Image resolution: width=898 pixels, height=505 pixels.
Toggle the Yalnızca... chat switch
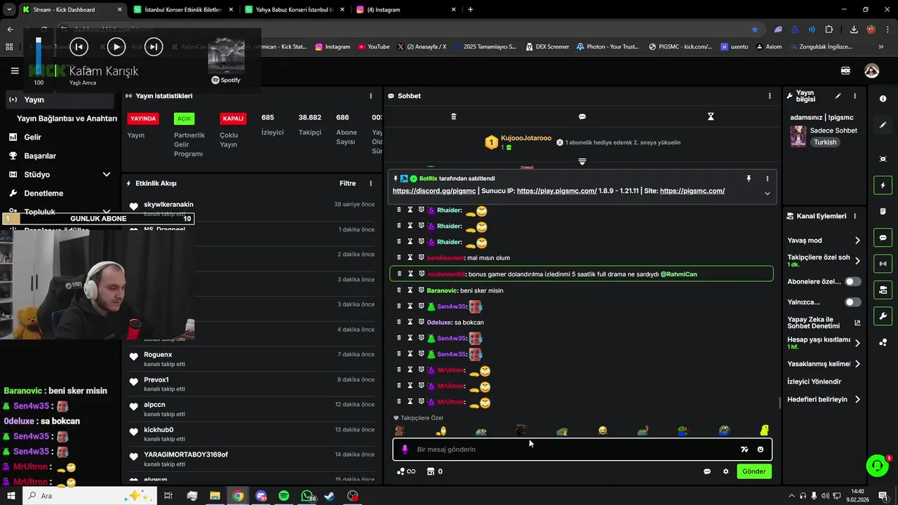coord(853,302)
